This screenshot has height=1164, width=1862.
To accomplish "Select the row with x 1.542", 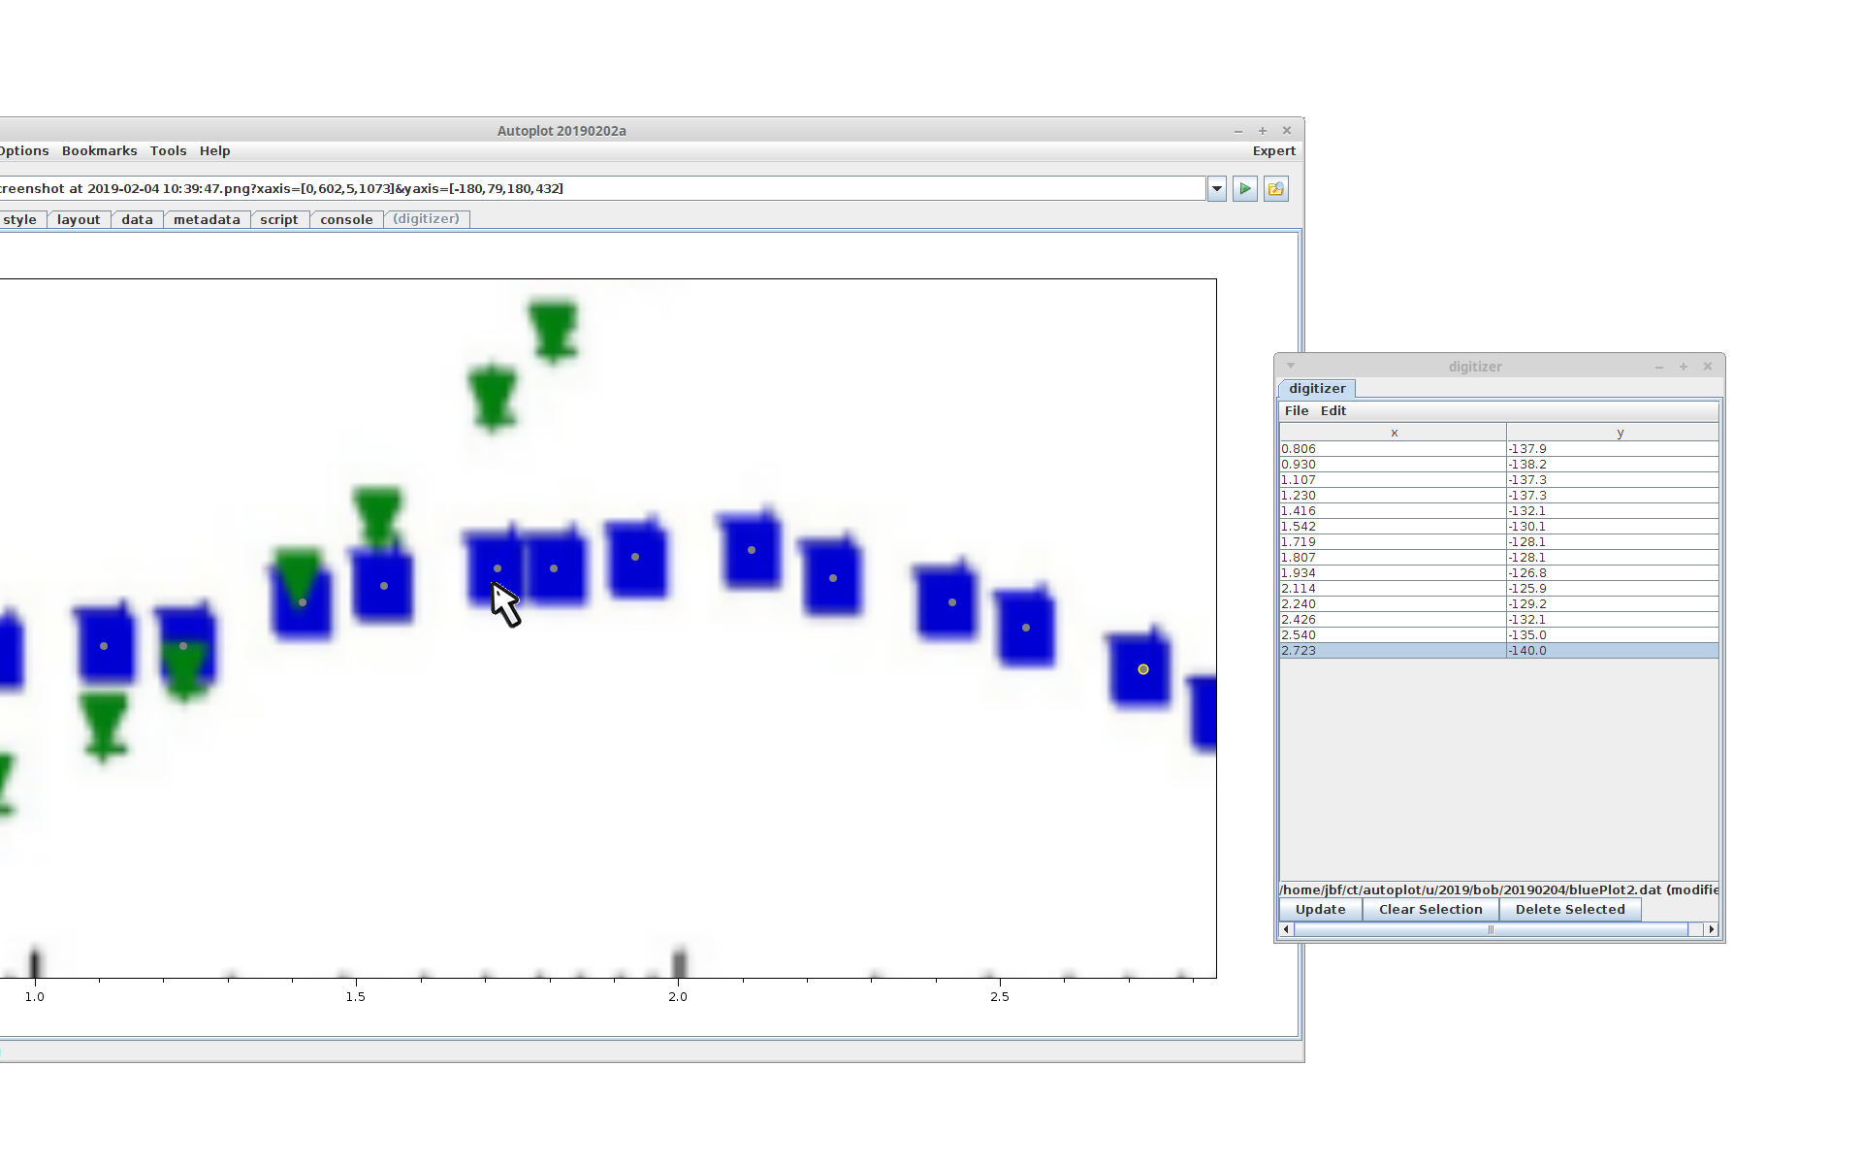I will pyautogui.click(x=1499, y=527).
